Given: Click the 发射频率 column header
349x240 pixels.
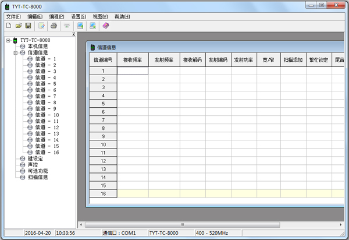Looking at the screenshot, I should coord(164,60).
